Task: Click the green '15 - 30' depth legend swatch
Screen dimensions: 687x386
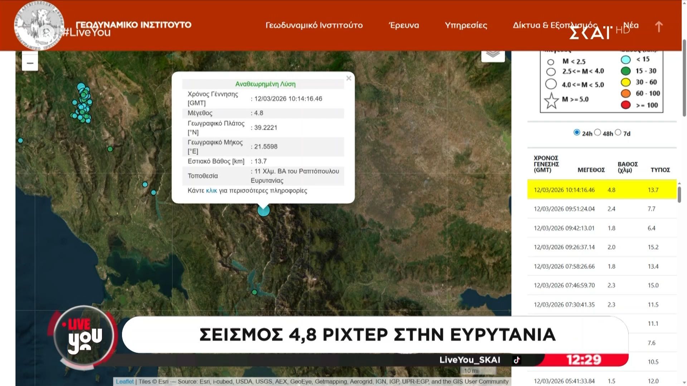Action: [x=625, y=71]
